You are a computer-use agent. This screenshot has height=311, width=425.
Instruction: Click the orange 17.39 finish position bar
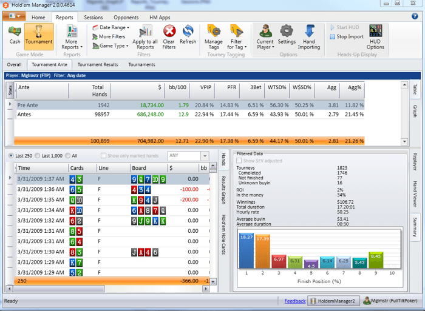tap(263, 252)
